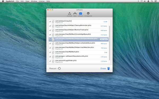Uncheck CleanMyMac2.KnowledgeBase.plist checkbox

click(x=50, y=35)
